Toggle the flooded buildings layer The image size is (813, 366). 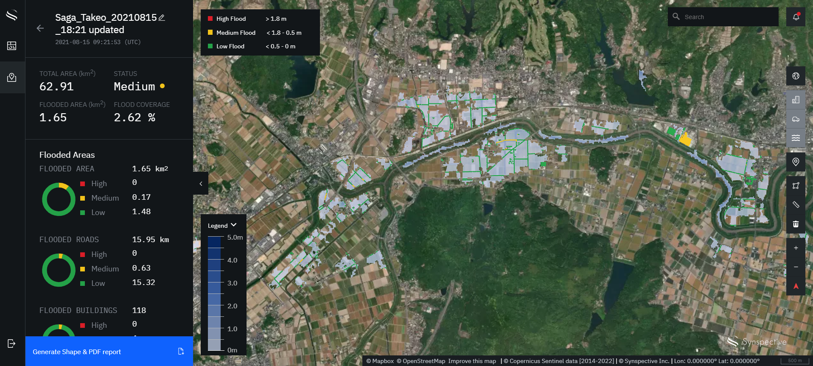[796, 100]
